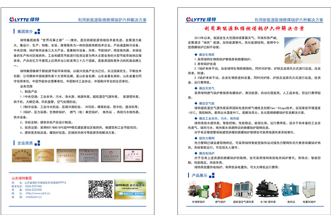331x215 pixels.
Task: Click the QR code image
Action: point(97,189)
